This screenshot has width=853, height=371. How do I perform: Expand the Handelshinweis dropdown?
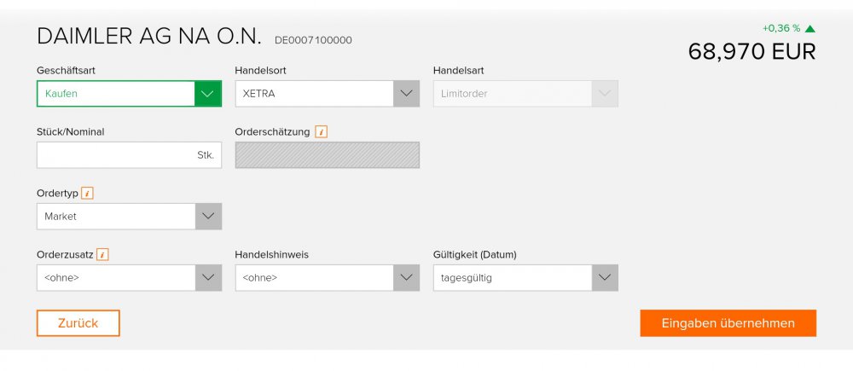[406, 278]
